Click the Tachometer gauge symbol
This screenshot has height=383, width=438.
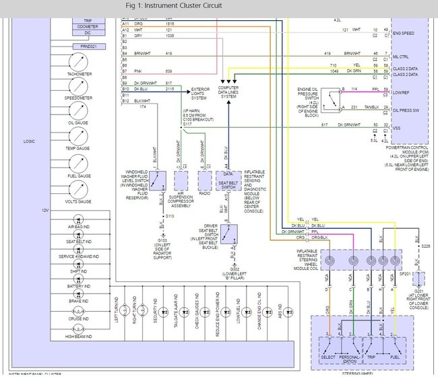click(x=78, y=62)
